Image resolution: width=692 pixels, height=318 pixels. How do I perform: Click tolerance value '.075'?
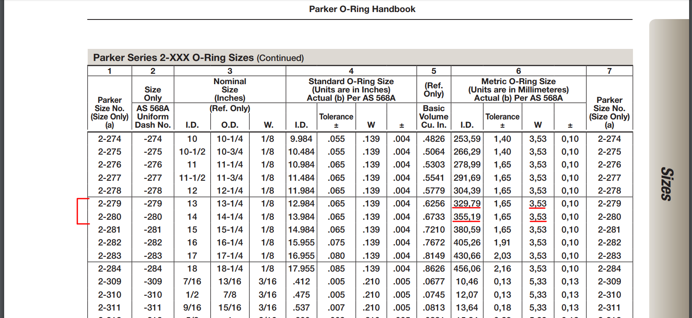click(x=336, y=243)
